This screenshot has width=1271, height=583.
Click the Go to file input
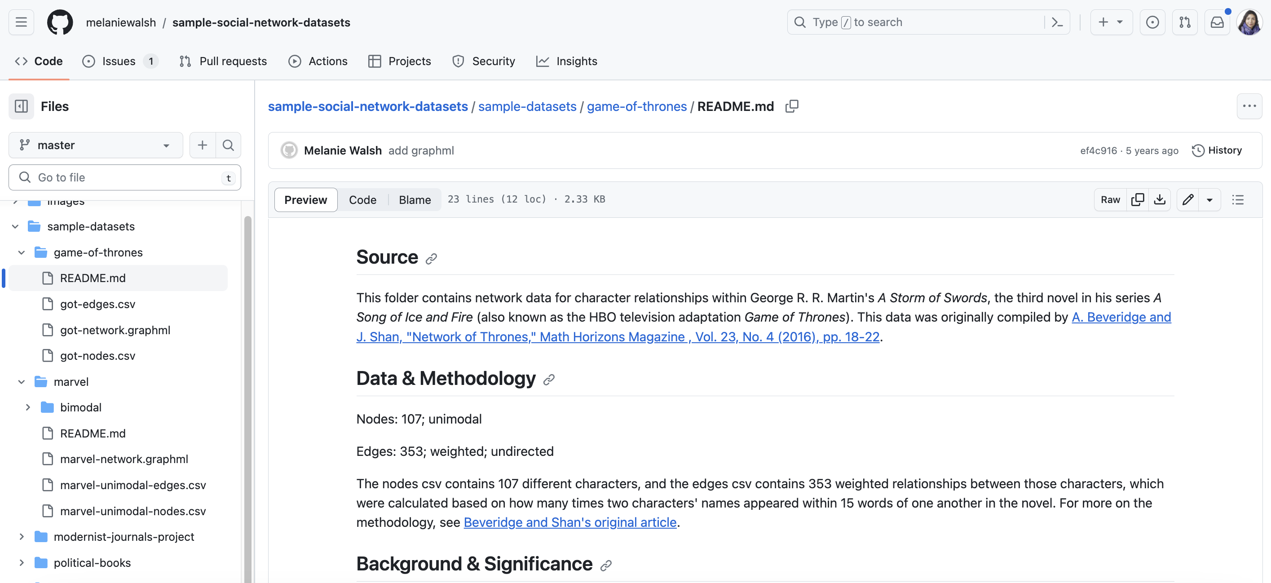(124, 177)
